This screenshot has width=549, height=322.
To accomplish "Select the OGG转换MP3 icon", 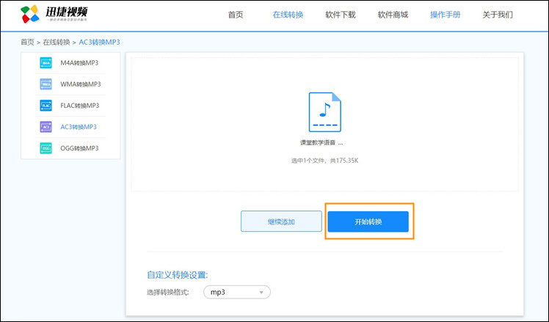I will point(46,148).
